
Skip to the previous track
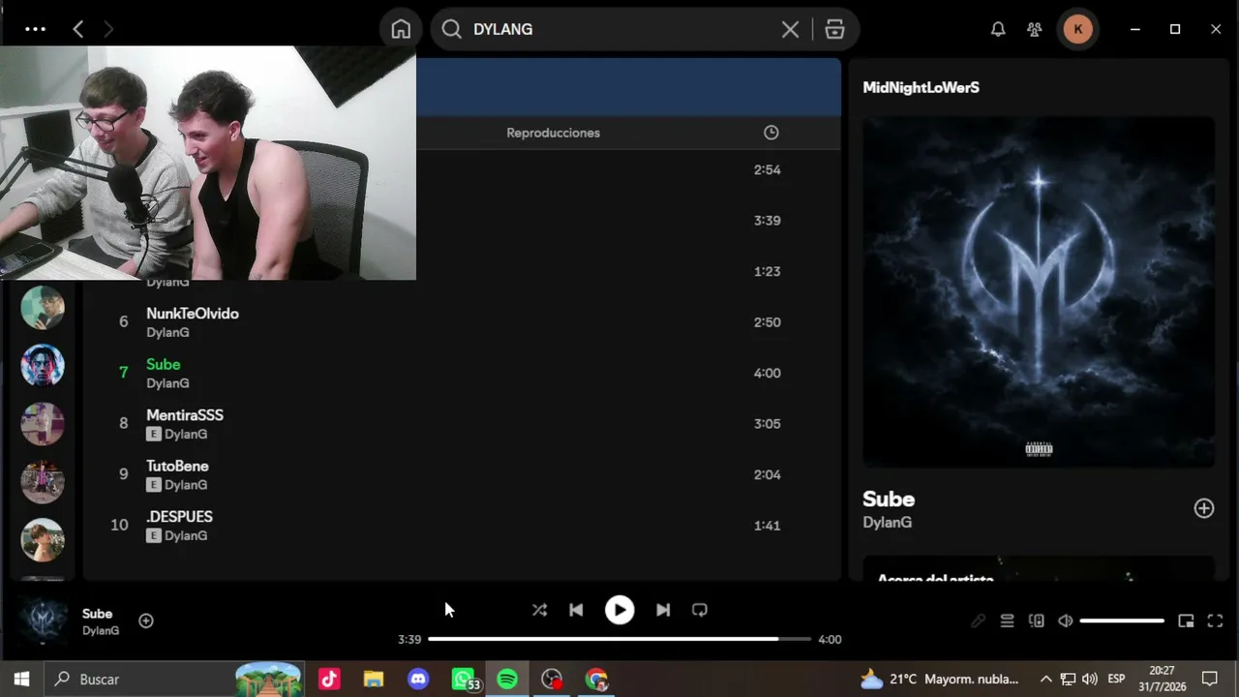tap(576, 610)
